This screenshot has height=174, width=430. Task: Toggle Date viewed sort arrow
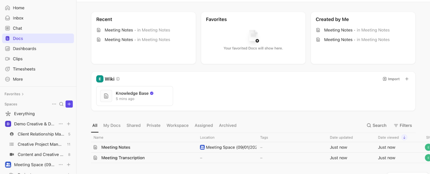404,138
